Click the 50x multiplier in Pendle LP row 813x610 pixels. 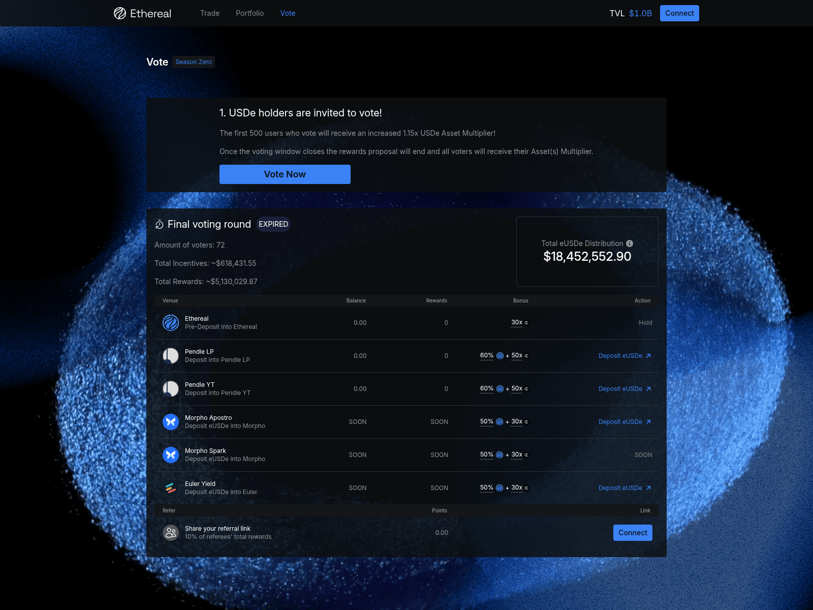[517, 355]
